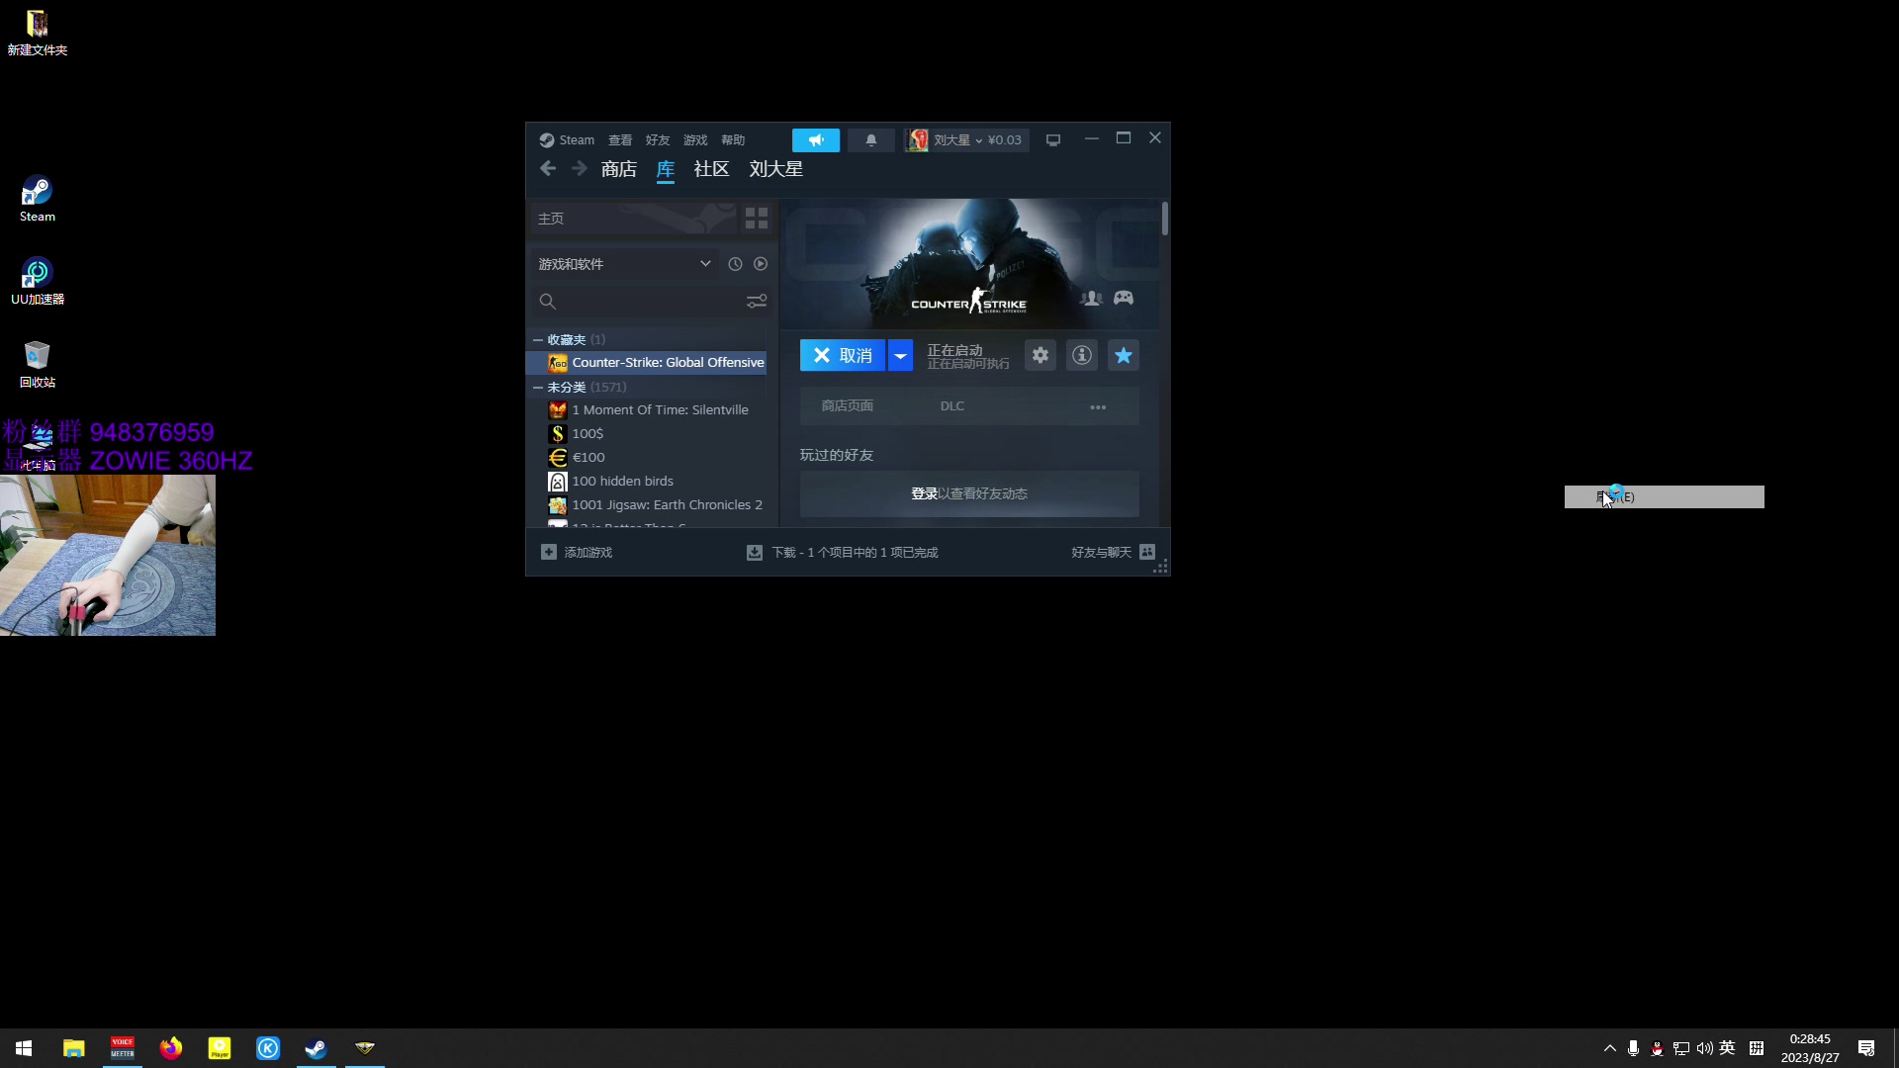Select the 100$ game entry
The width and height of the screenshot is (1899, 1068).
click(x=647, y=434)
